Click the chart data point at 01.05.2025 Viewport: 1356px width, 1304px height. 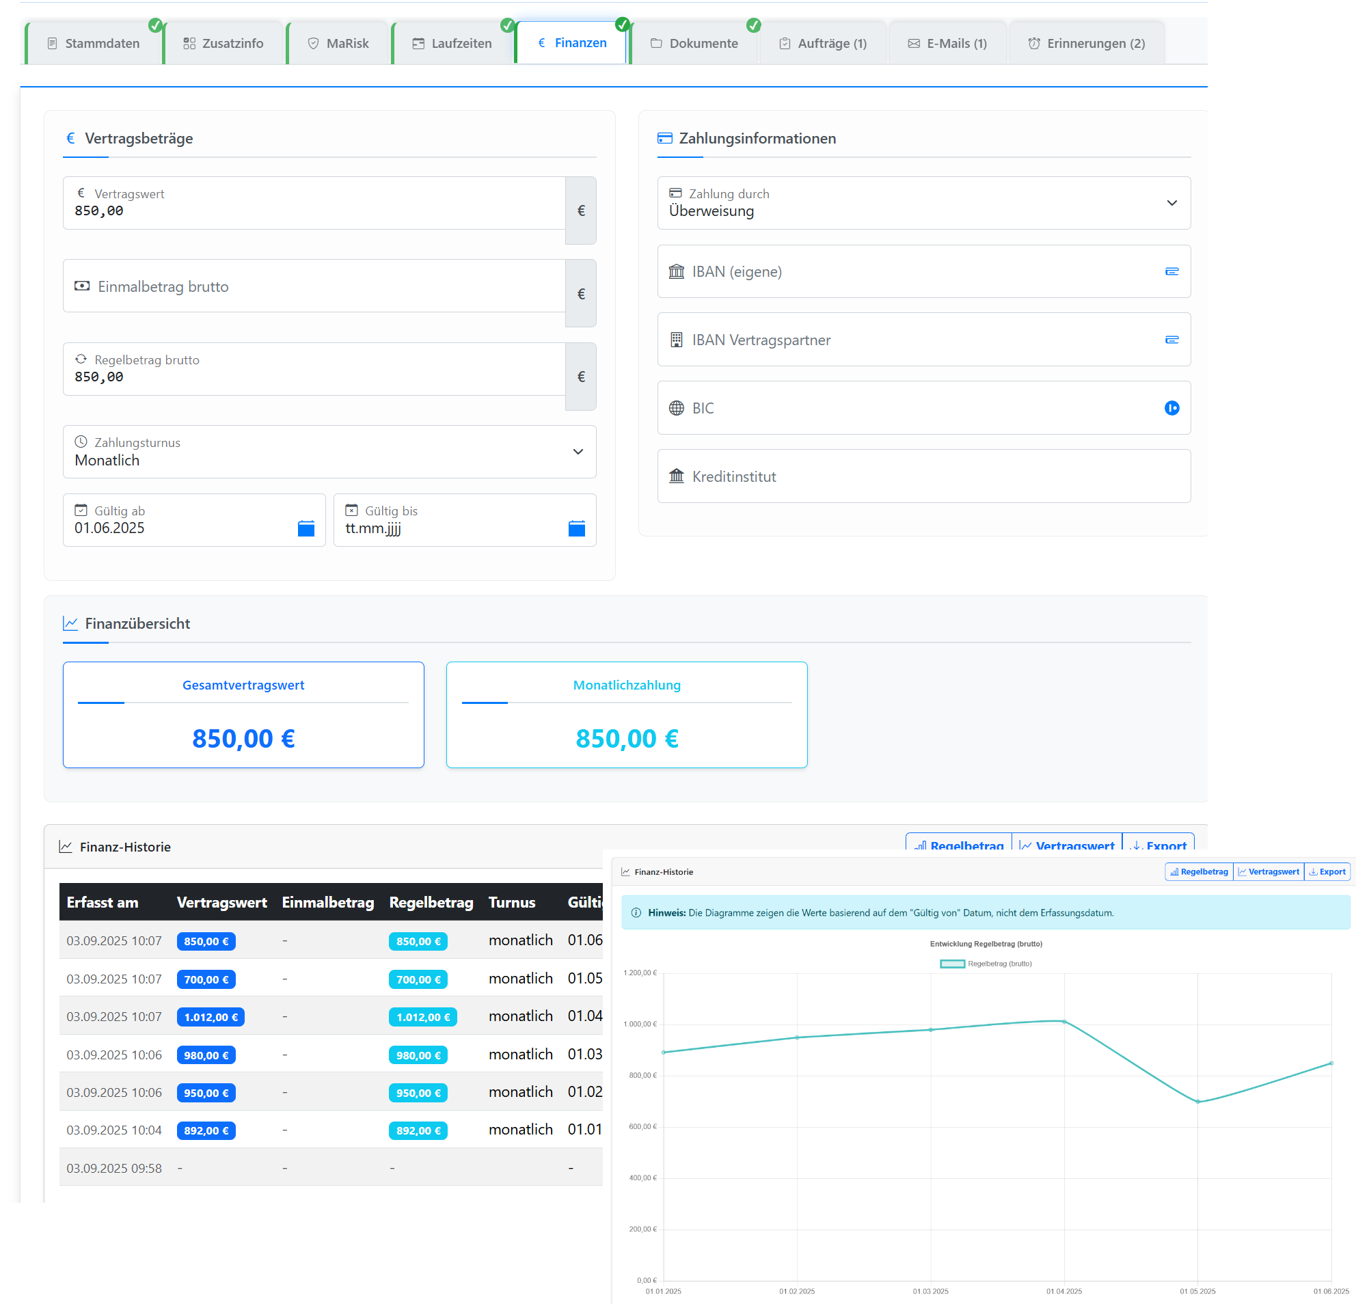(x=1197, y=1101)
